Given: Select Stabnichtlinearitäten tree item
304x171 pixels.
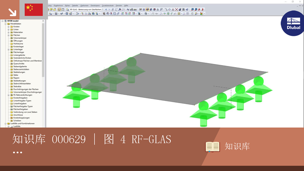Looking at the screenshot, I should click(x=22, y=84).
